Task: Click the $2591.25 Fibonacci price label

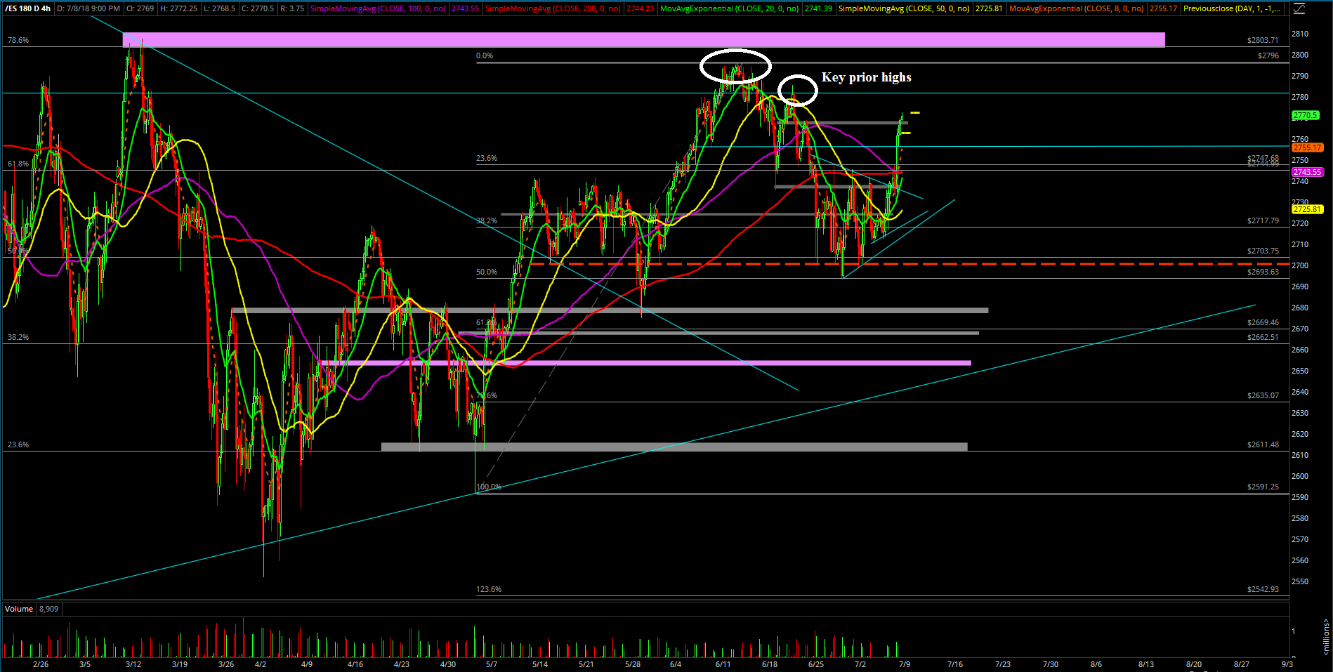Action: pyautogui.click(x=1263, y=487)
